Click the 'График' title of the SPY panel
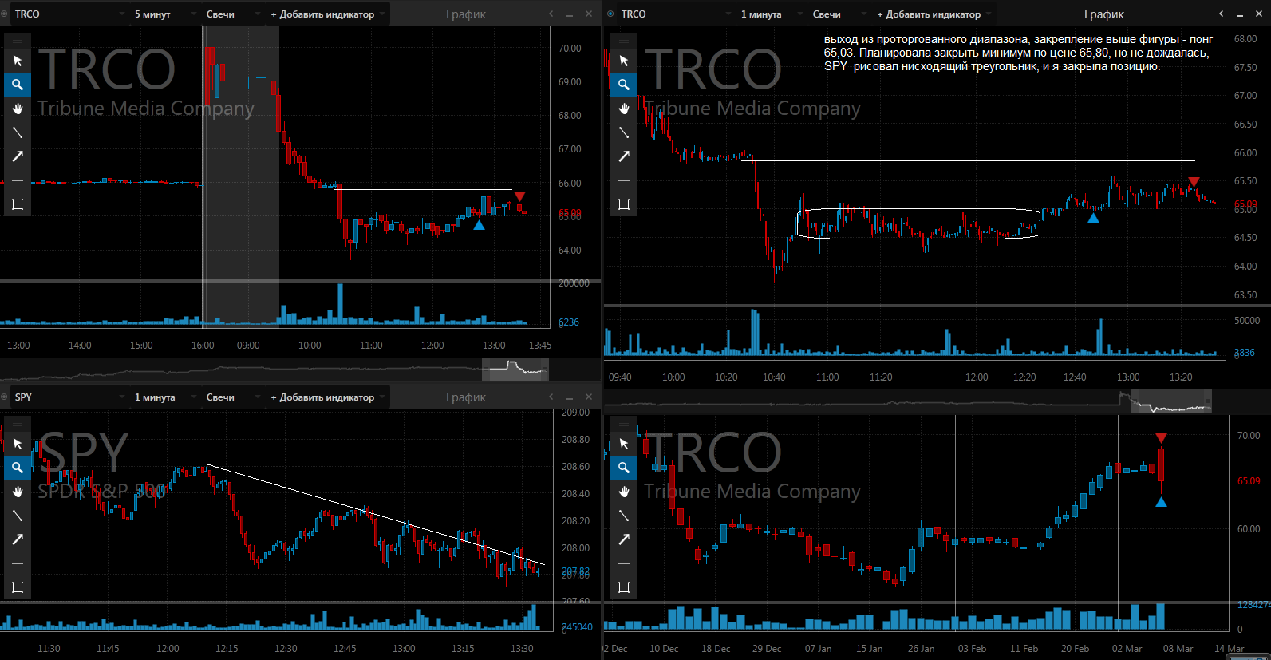 (466, 397)
